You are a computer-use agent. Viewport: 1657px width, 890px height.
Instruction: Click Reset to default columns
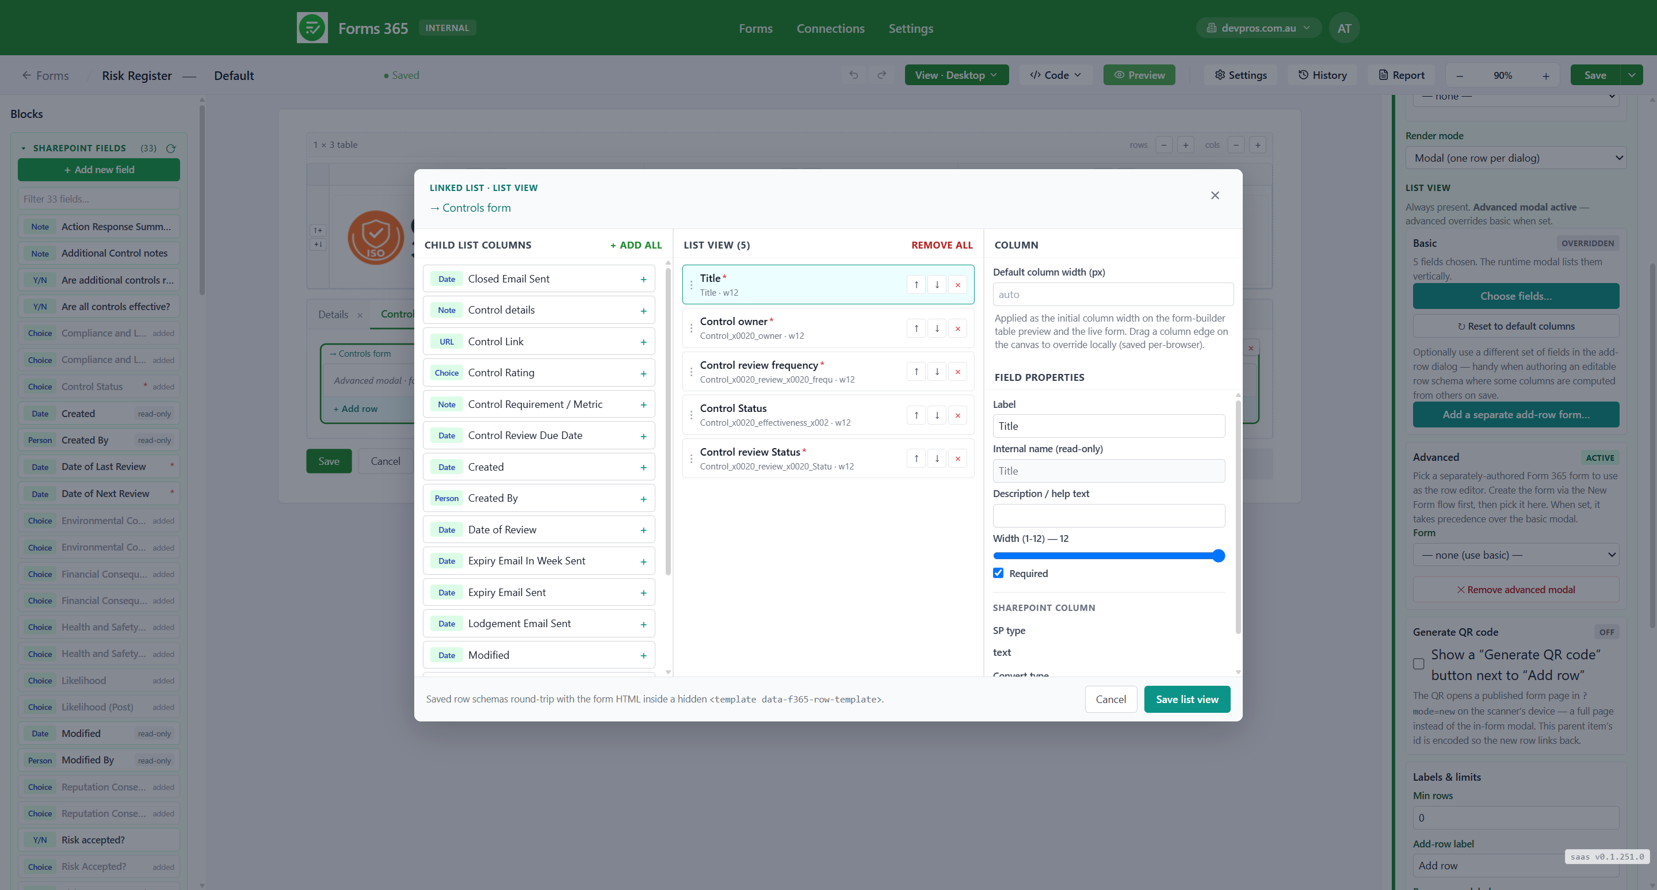[1515, 327]
